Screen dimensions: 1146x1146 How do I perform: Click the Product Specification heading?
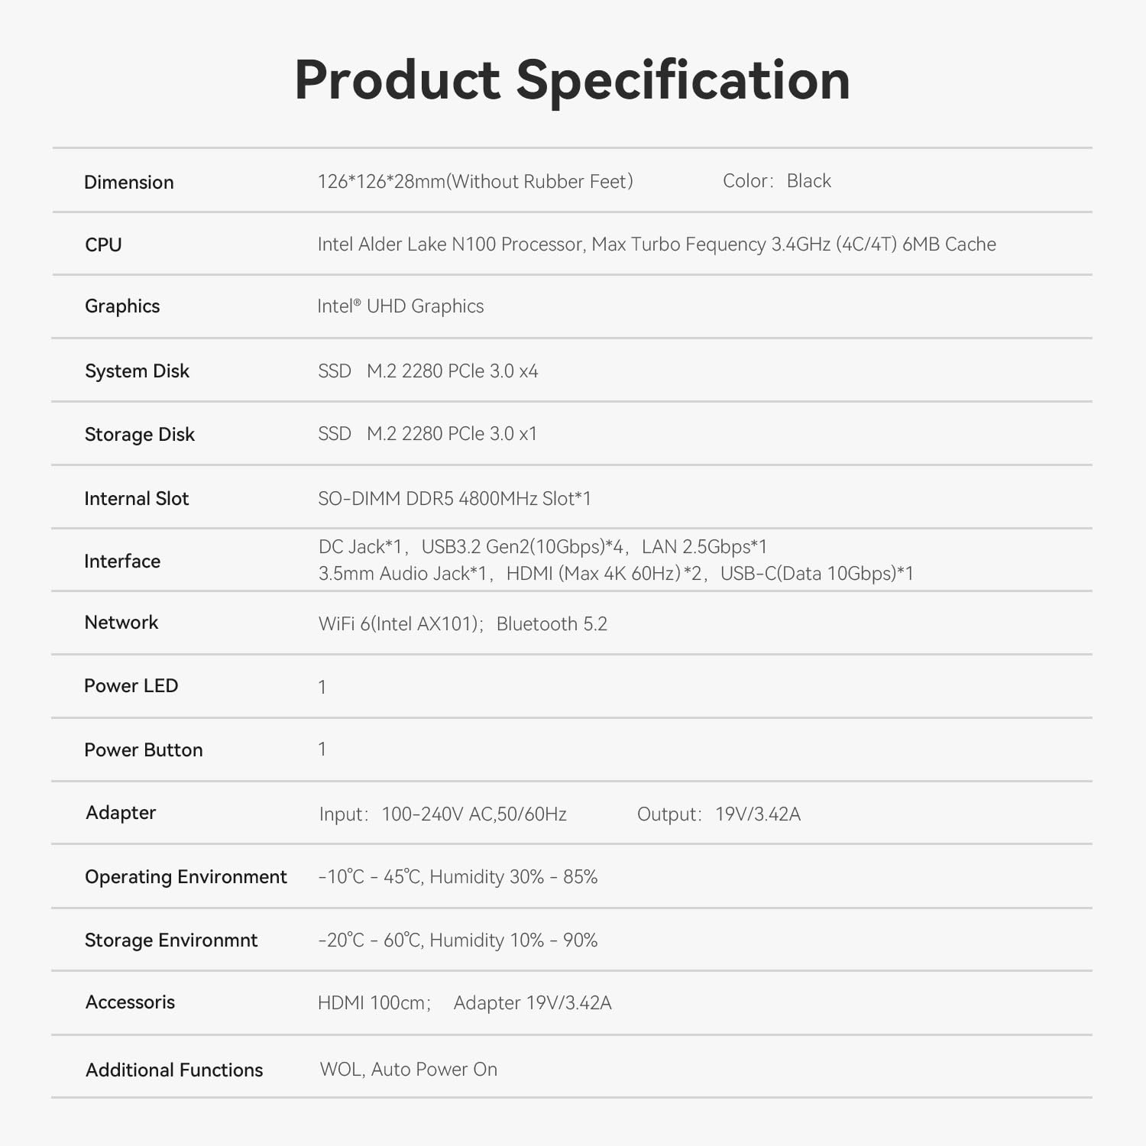[x=572, y=80]
